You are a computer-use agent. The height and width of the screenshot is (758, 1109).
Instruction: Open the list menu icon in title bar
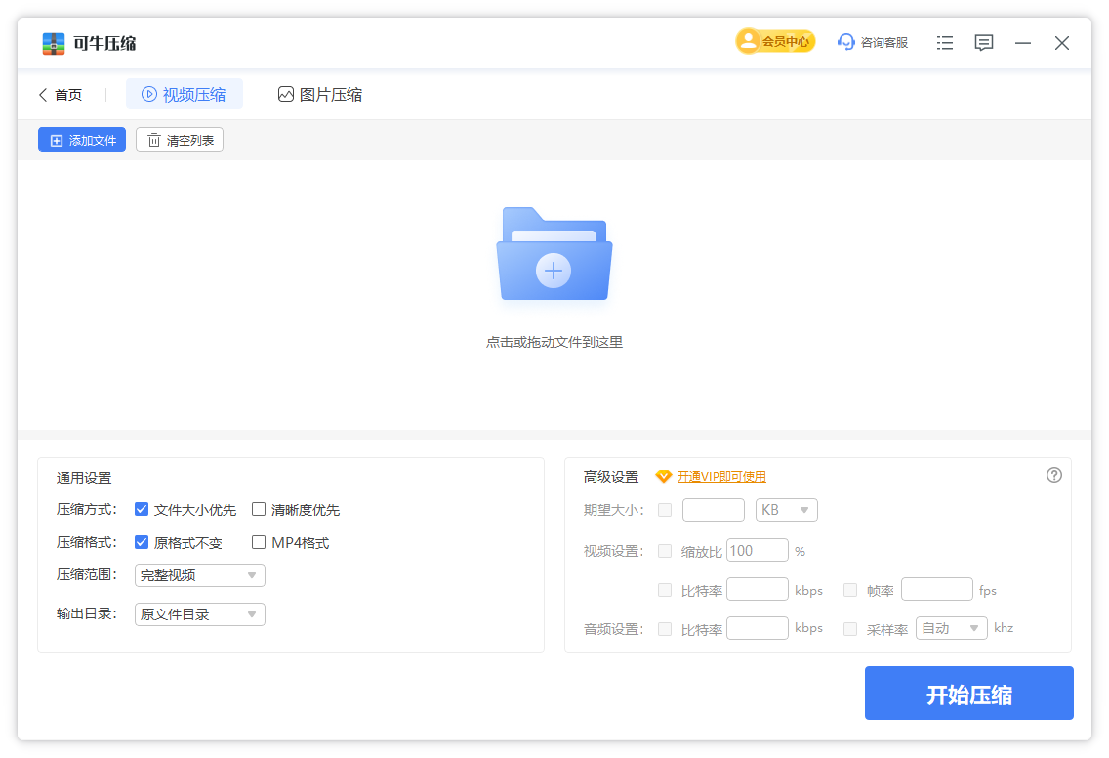point(944,43)
